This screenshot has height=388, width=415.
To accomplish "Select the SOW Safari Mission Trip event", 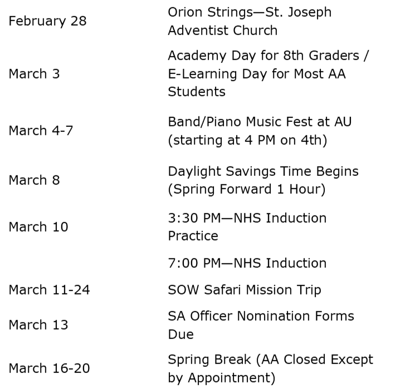I will [245, 289].
